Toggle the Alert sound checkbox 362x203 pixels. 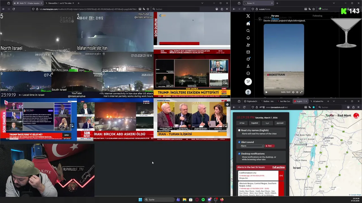point(239,142)
